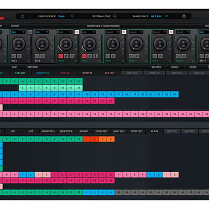This screenshot has height=209, width=209.
Task: Click first small button under CH 3 knob
Action: [x=14, y=56]
